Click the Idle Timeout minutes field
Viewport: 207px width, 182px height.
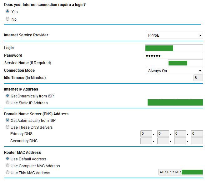pyautogui.click(x=198, y=78)
